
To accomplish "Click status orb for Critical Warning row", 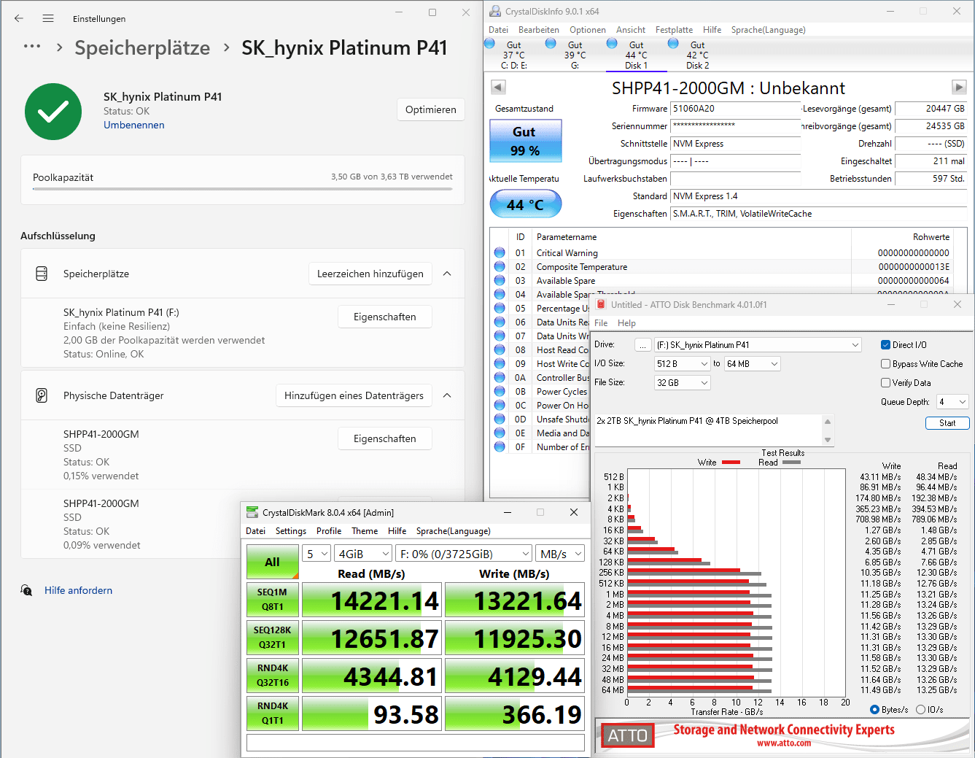I will pos(500,252).
